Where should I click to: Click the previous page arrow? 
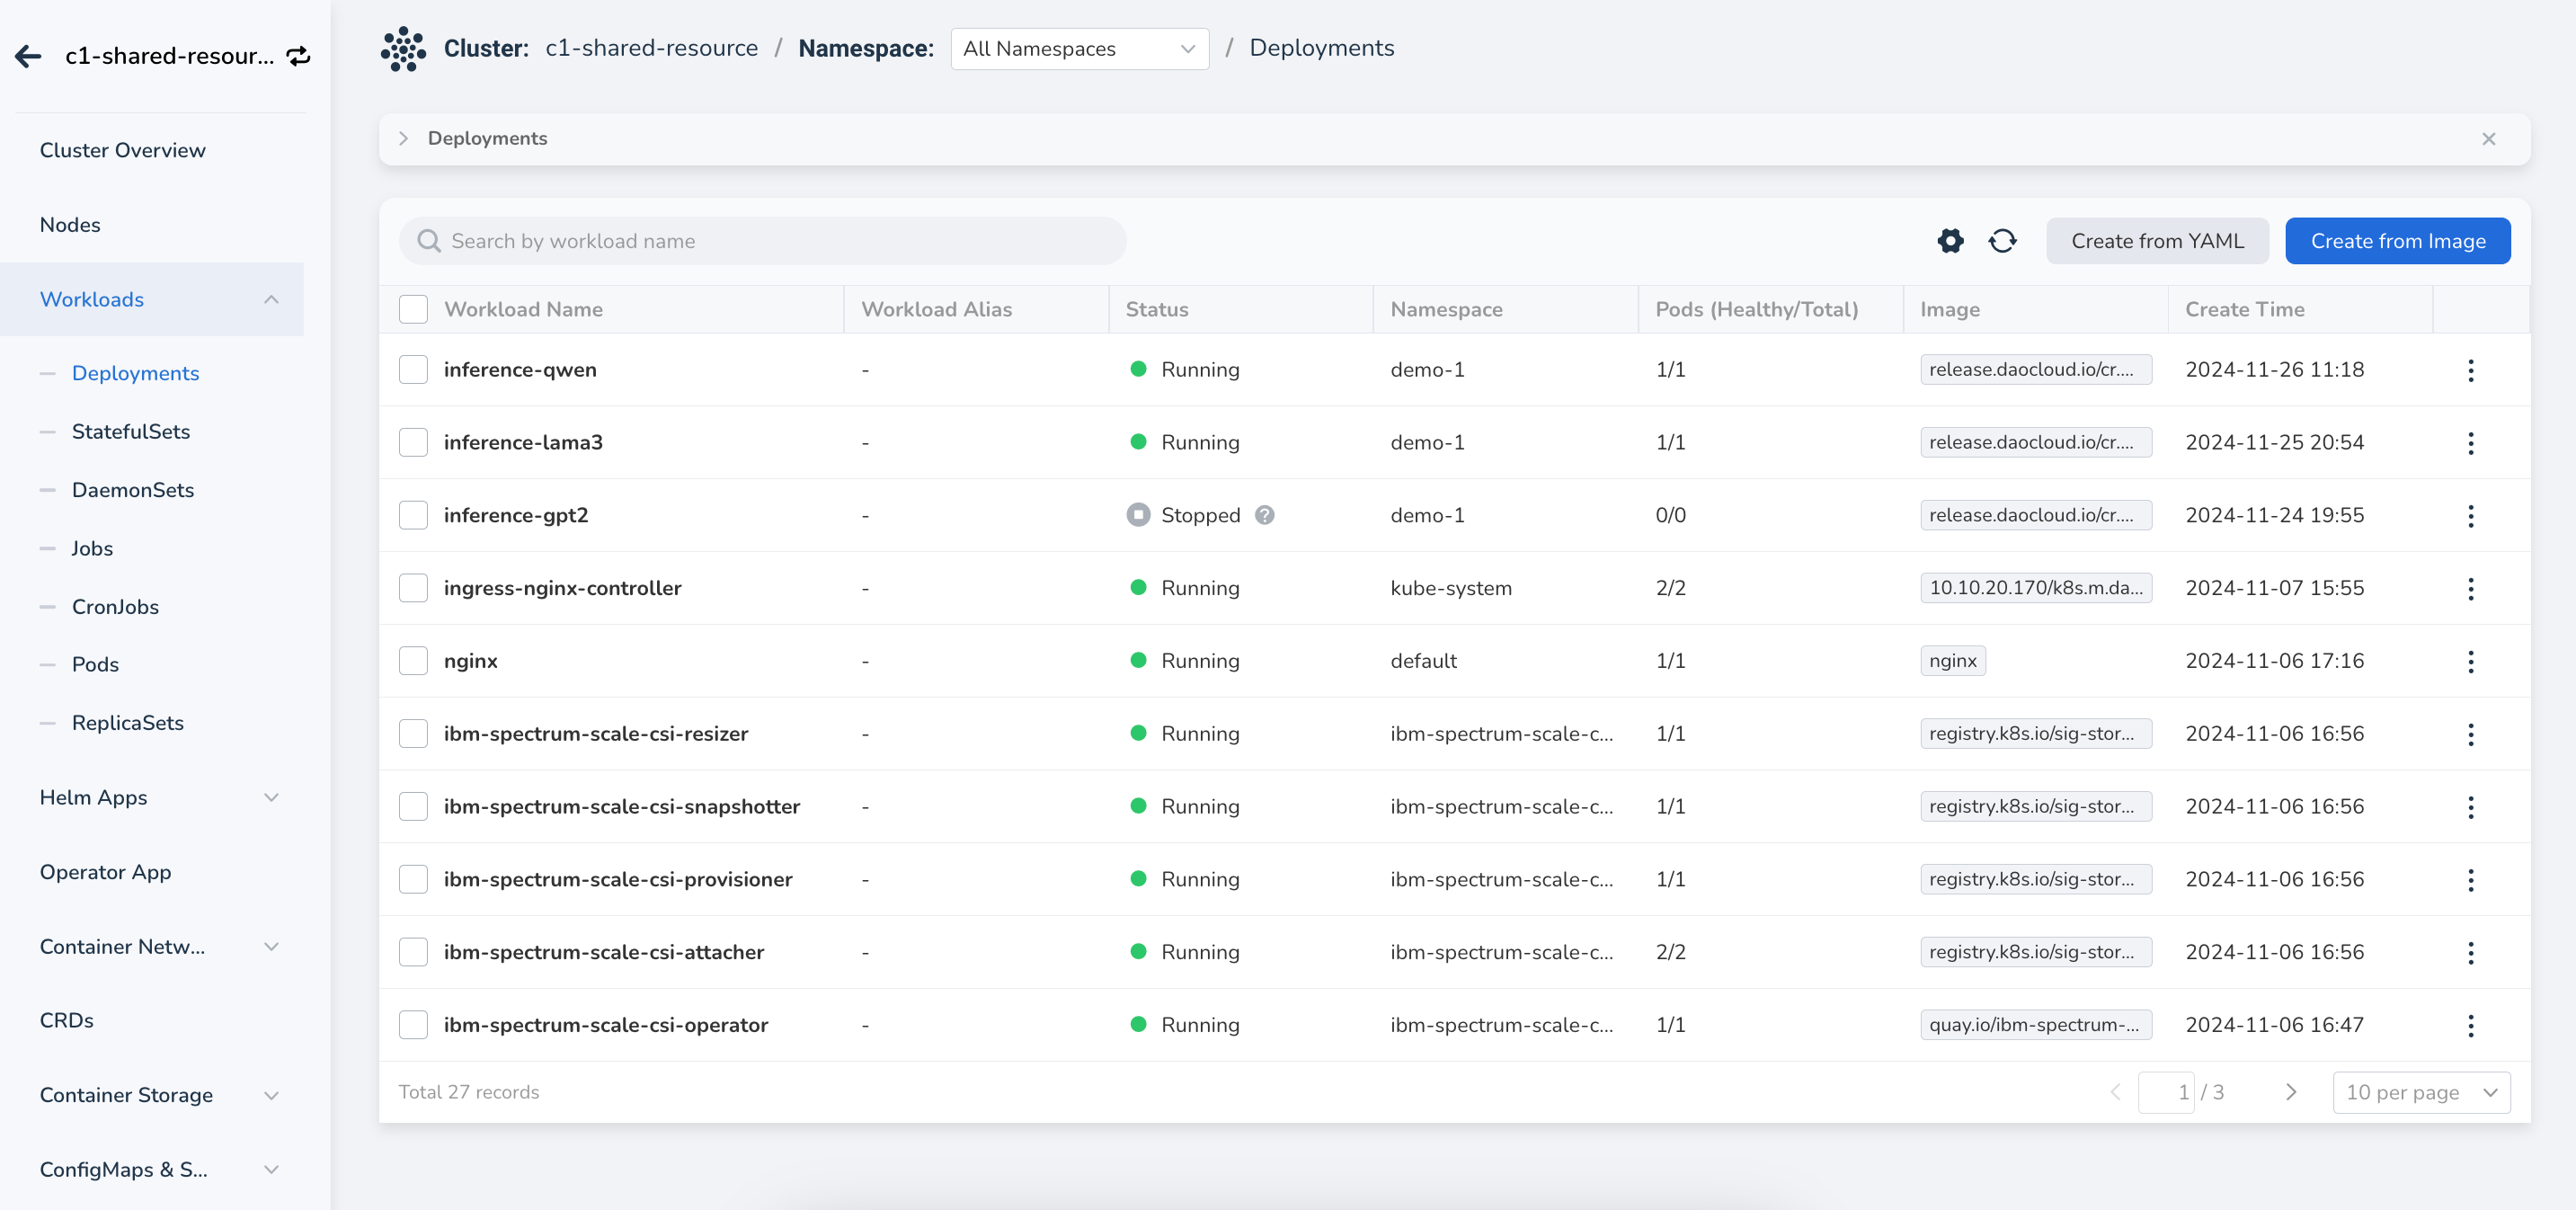tap(2115, 1092)
